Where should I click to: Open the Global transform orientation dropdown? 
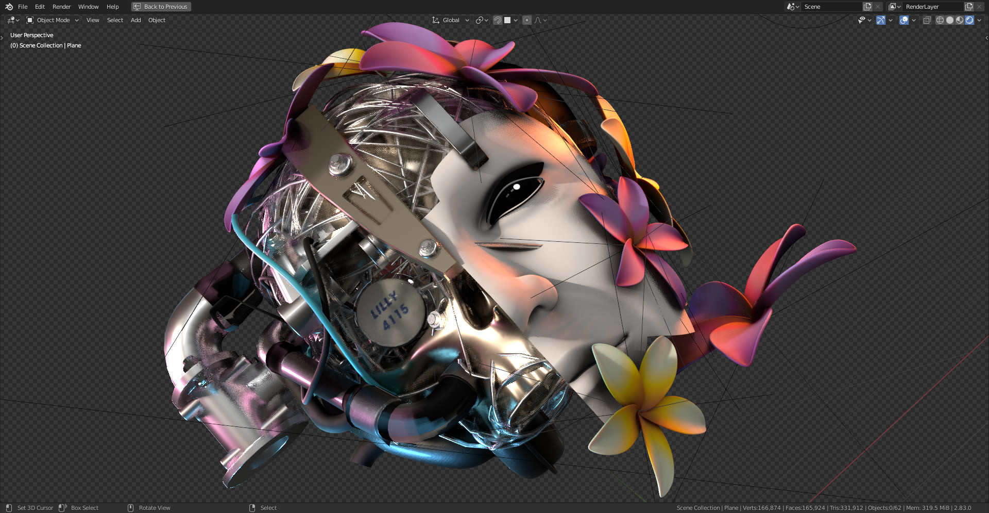(x=451, y=20)
